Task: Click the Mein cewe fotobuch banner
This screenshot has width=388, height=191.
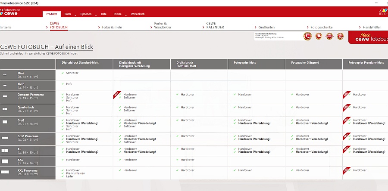Action: 368,37
